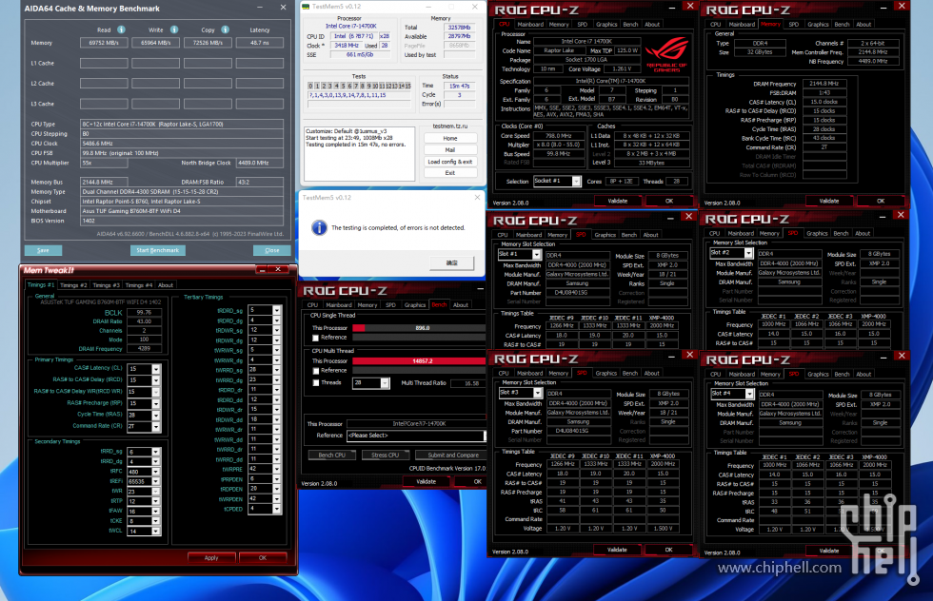This screenshot has width=933, height=601.
Task: Confirm the TestMem5 completion dialog
Action: pos(451,262)
